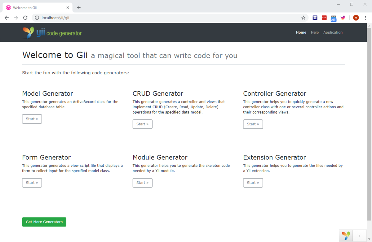The width and height of the screenshot is (372, 242).
Task: Click the CRUD Generator heading
Action: coord(158,93)
